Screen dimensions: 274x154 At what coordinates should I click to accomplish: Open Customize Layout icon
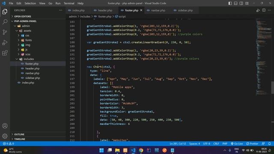247,3
